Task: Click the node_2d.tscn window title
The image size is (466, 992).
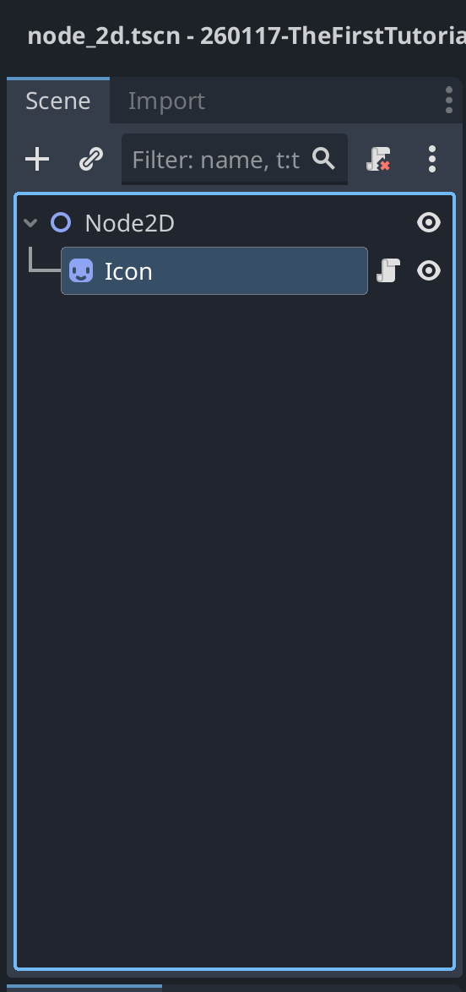Action: click(x=247, y=36)
